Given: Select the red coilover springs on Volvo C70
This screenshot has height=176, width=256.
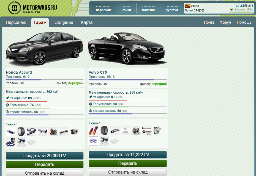Looking at the screenshot, I should pyautogui.click(x=93, y=130).
